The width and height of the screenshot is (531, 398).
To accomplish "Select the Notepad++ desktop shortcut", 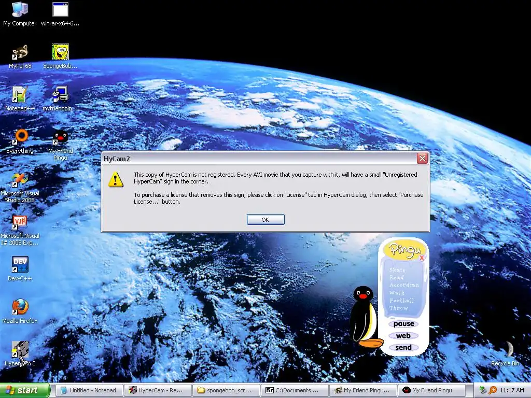I will pos(20,99).
